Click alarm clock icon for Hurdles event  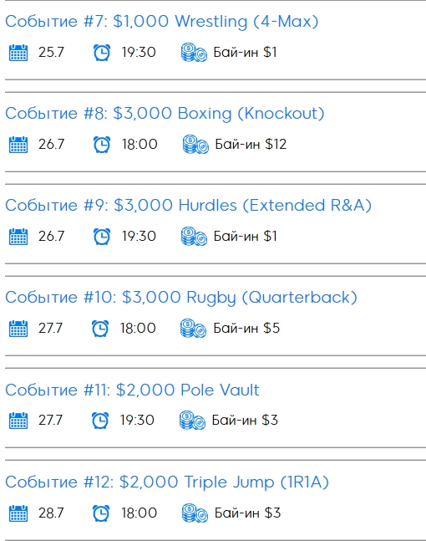tap(102, 237)
